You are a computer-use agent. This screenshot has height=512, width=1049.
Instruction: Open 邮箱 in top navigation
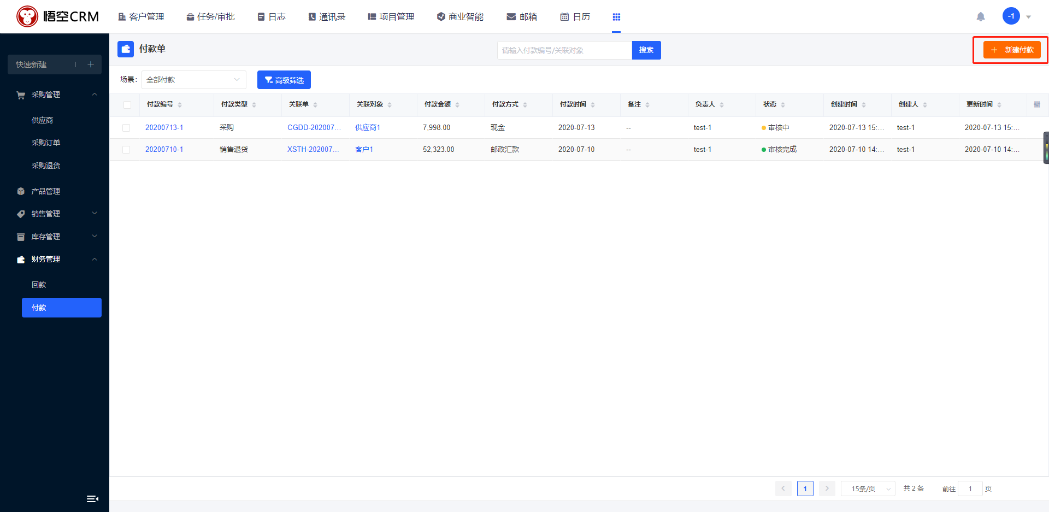[522, 17]
